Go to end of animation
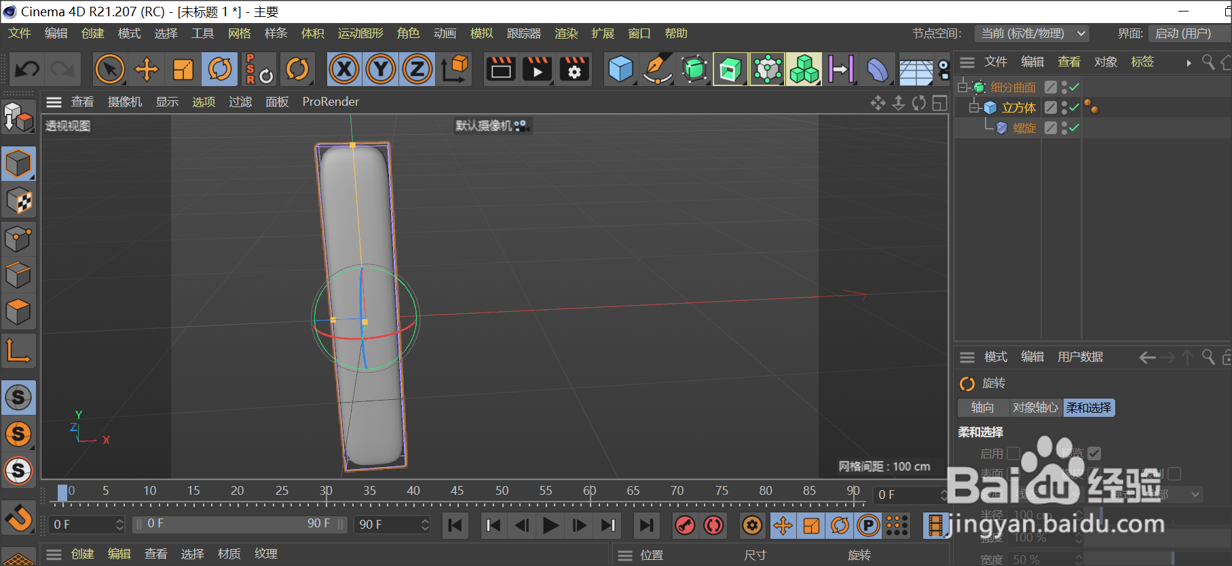Viewport: 1232px width, 566px height. click(x=646, y=525)
